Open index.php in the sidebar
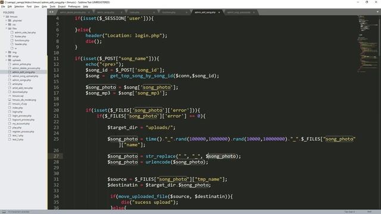Screen dimensions: 381x214 17,108
